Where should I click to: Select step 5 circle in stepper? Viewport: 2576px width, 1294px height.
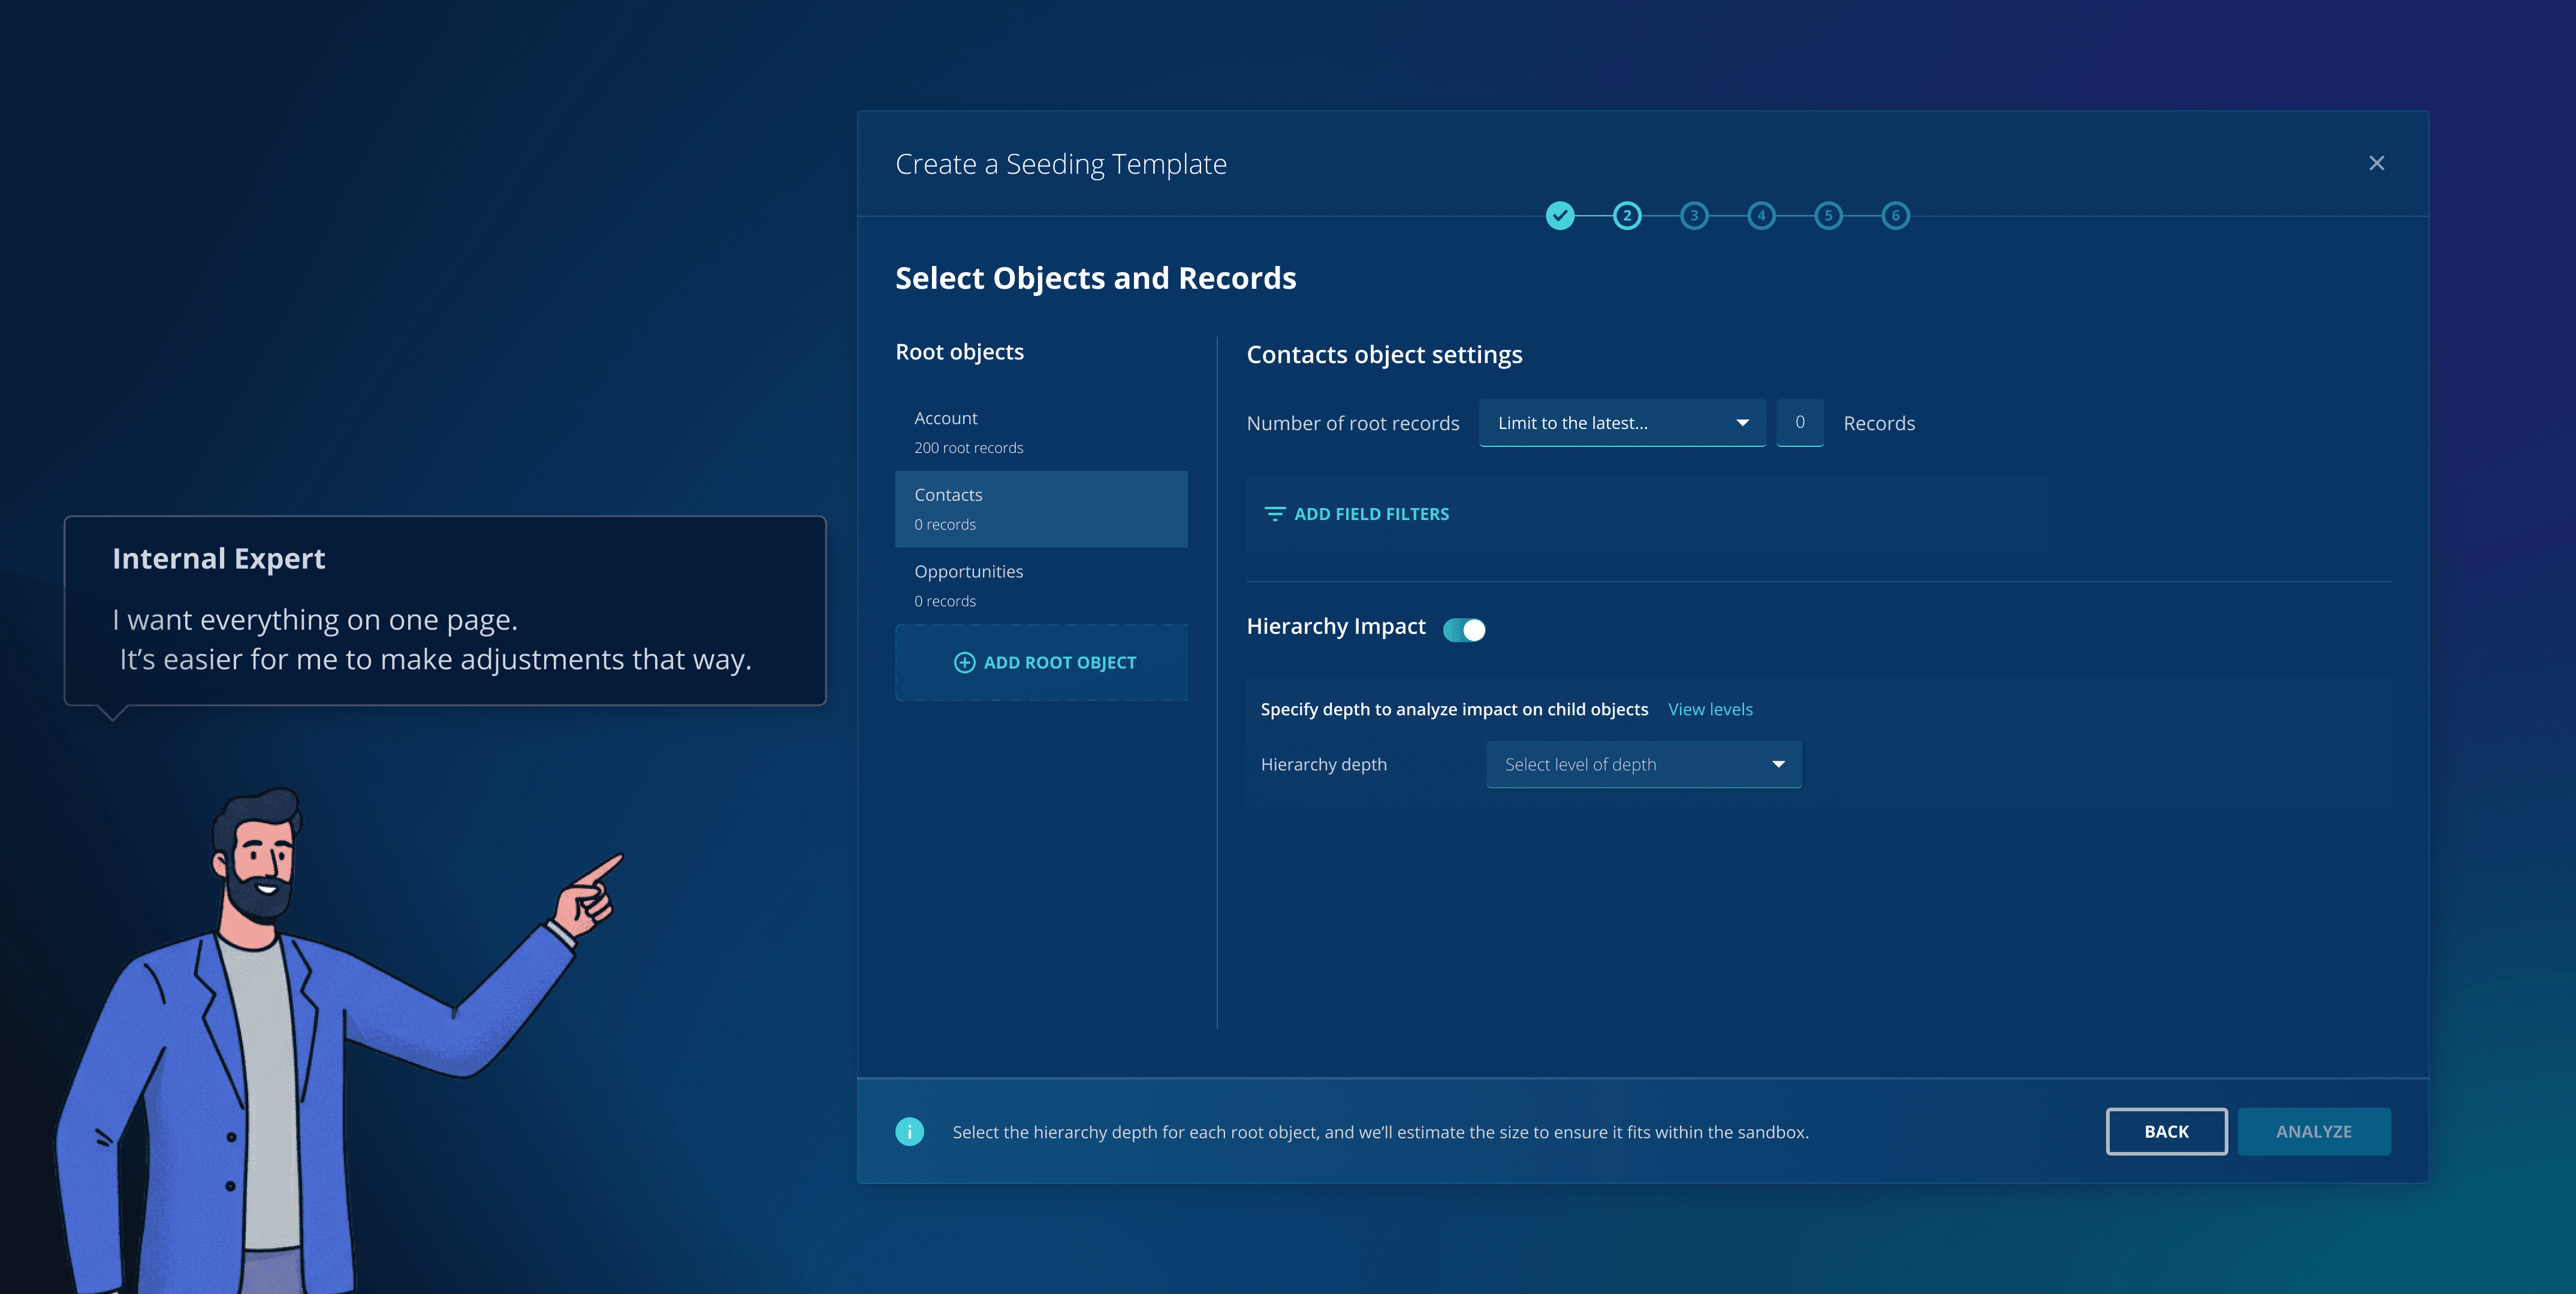pos(1828,216)
